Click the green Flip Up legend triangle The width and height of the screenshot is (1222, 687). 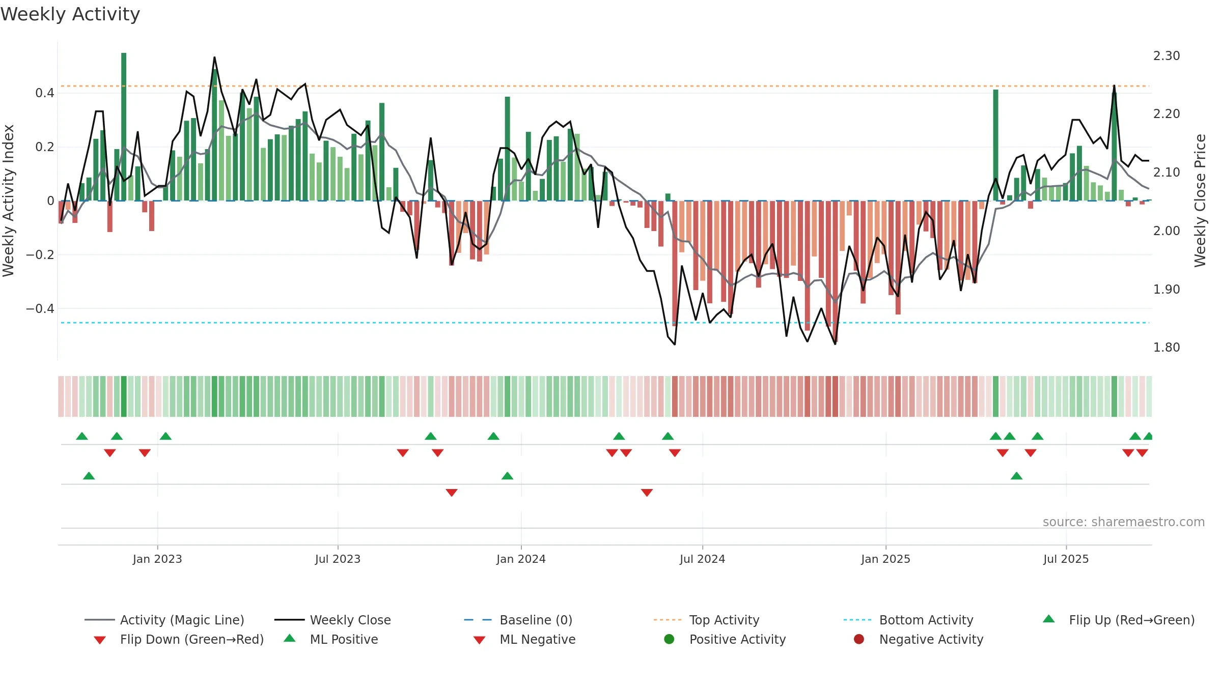pos(1048,619)
